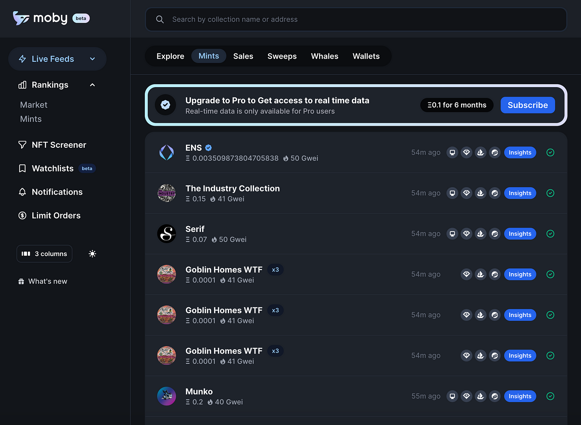Click LooksRare icon for The Industry Collection
Viewport: 581px width, 425px height.
click(466, 193)
